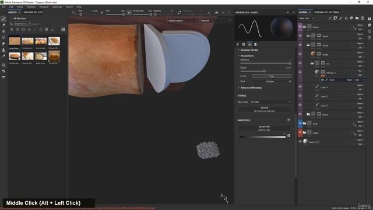Click Stencil No Resource Selected slot
The image size is (373, 210).
click(264, 109)
